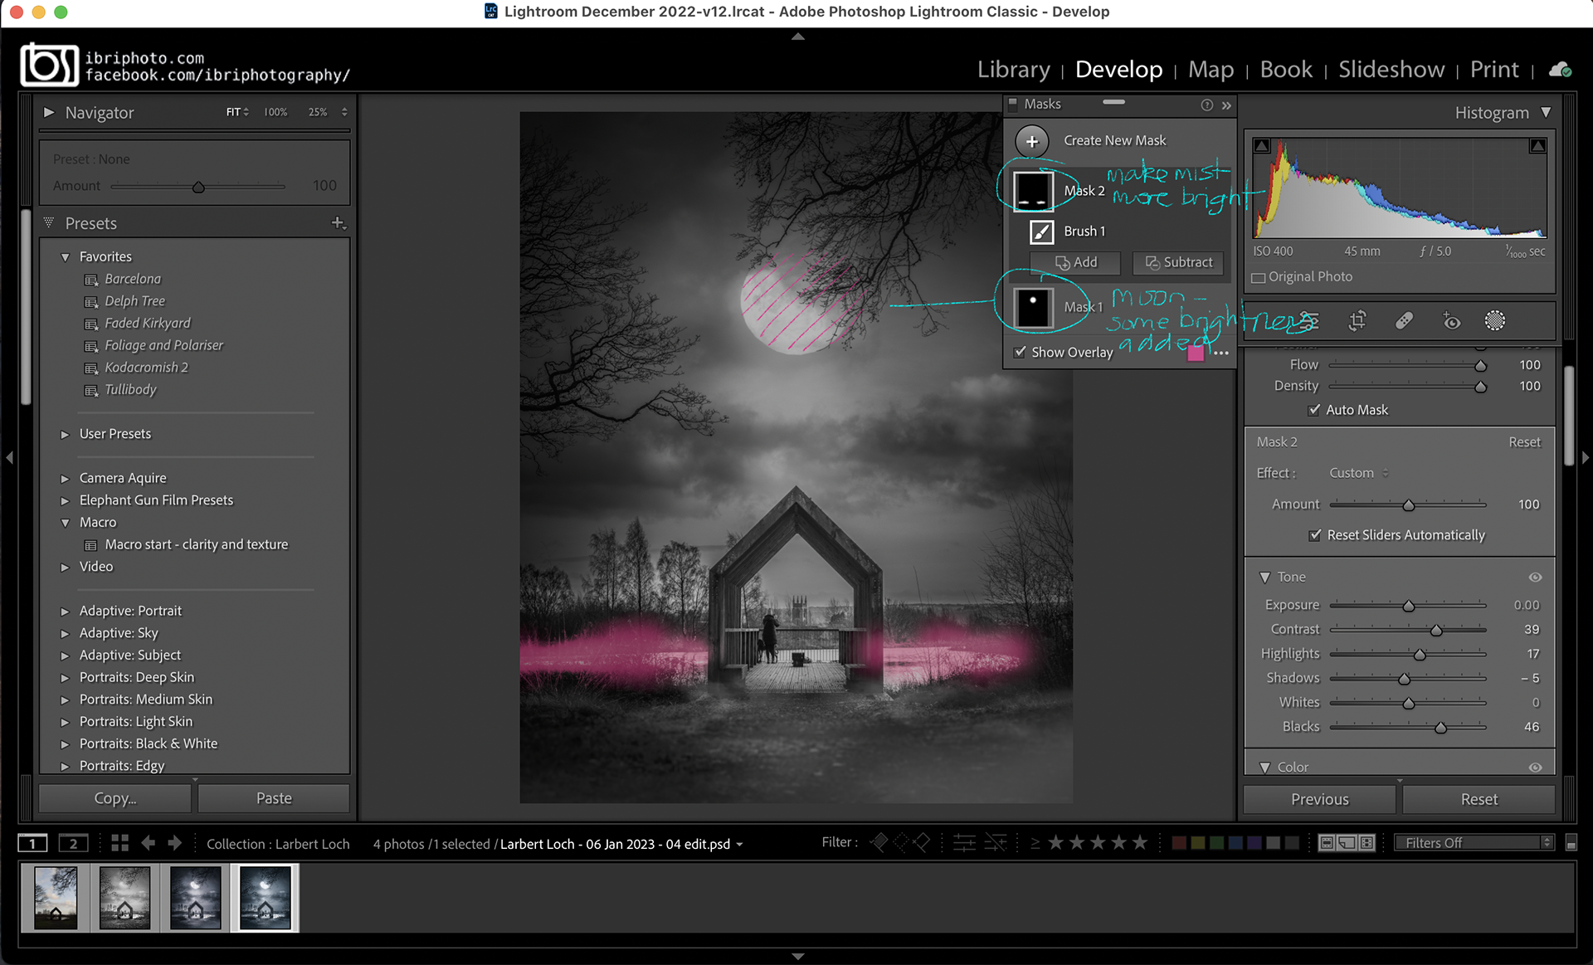1593x965 pixels.
Task: Open overlay options three-dots menu
Action: click(1221, 353)
